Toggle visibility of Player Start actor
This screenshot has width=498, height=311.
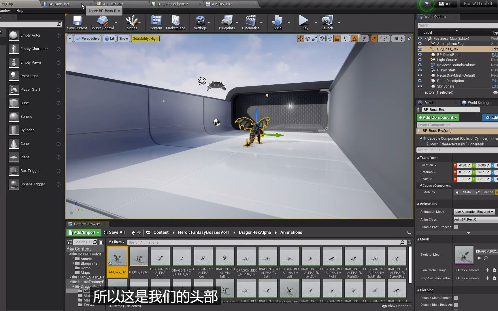point(420,70)
